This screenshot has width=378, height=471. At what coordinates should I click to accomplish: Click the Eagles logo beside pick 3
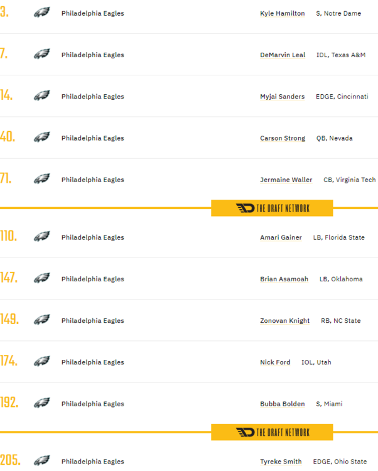[41, 13]
